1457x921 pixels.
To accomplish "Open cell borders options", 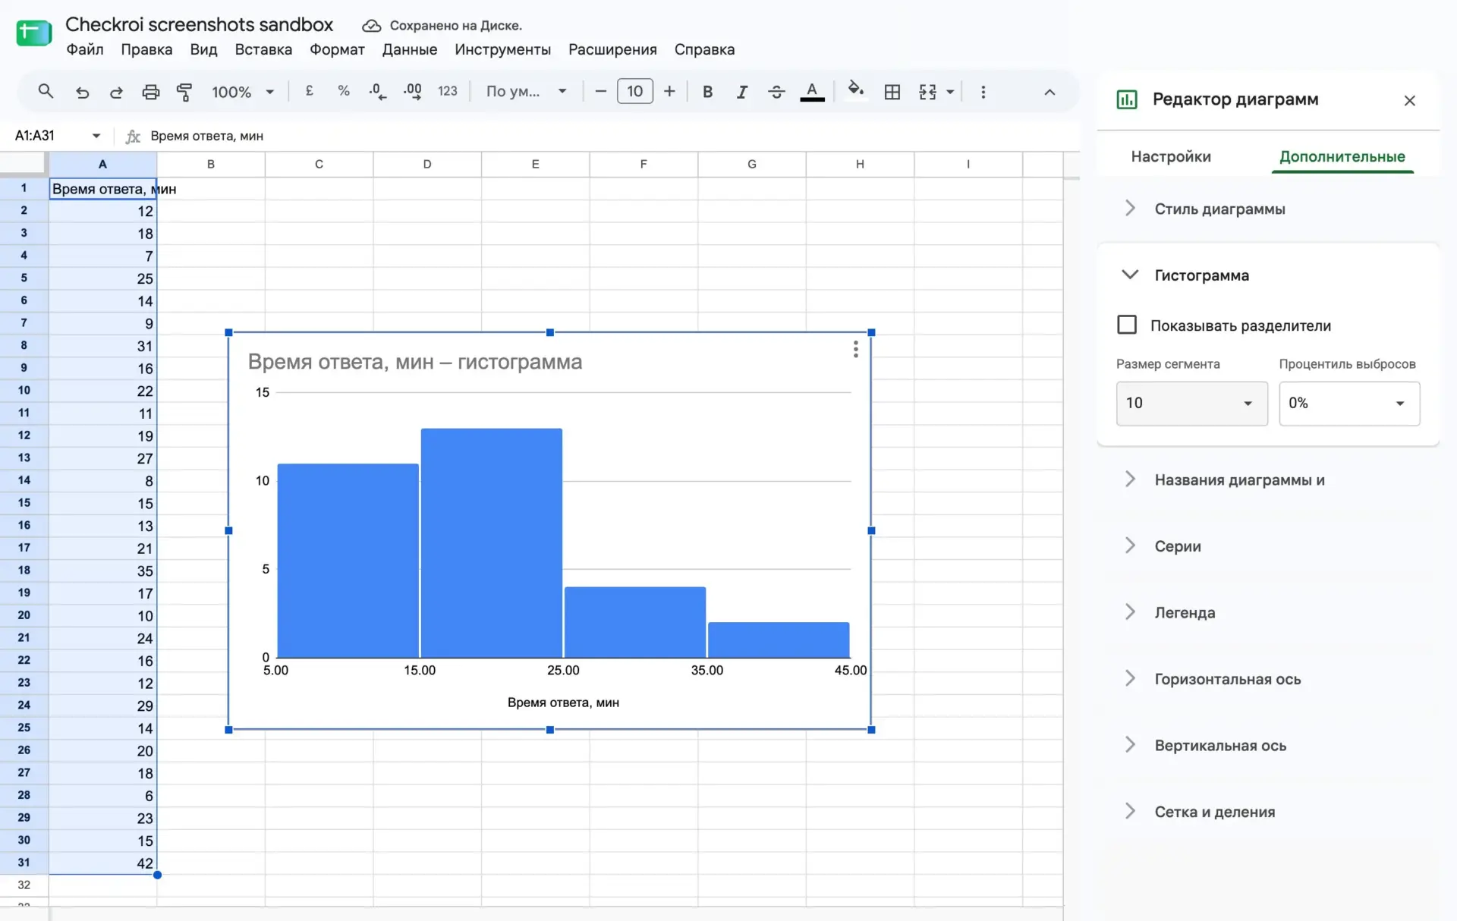I will [892, 92].
